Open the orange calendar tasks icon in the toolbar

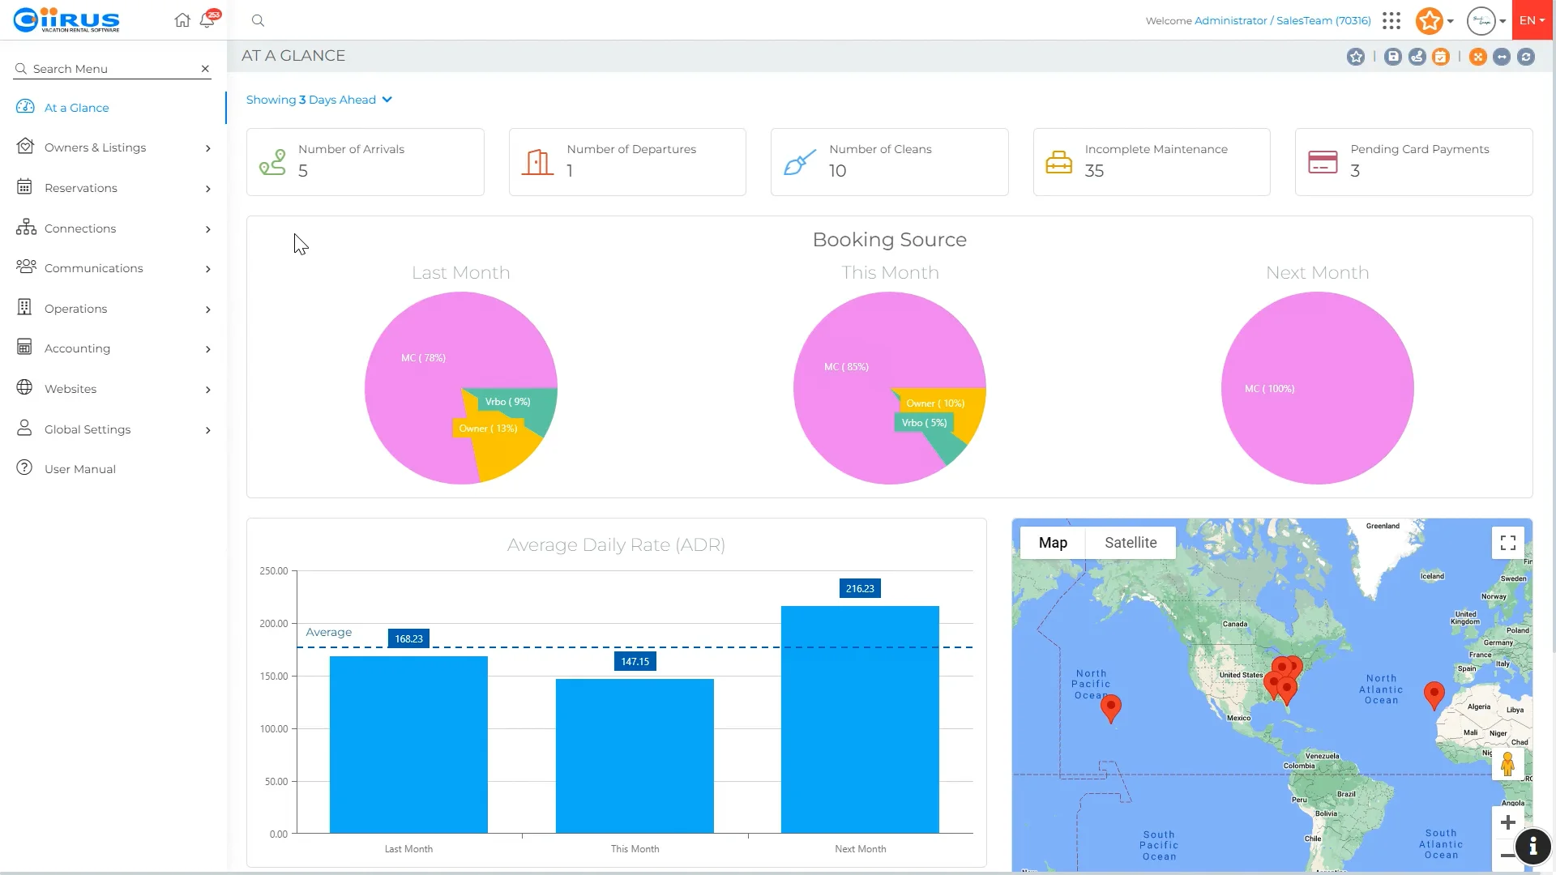1442,57
